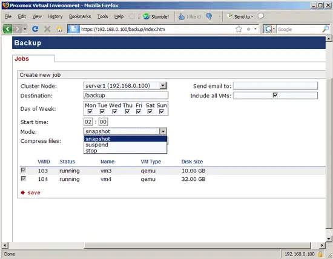Go to the Home page icon

60,29
